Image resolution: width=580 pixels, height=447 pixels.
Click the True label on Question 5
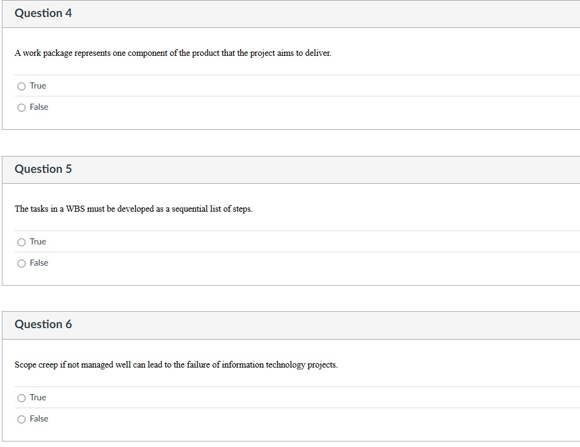coord(38,241)
